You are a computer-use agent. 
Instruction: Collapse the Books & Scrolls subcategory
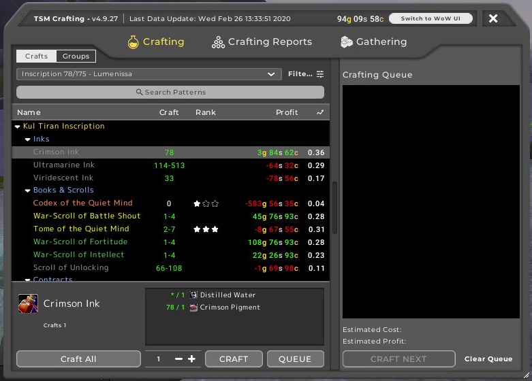[27, 190]
